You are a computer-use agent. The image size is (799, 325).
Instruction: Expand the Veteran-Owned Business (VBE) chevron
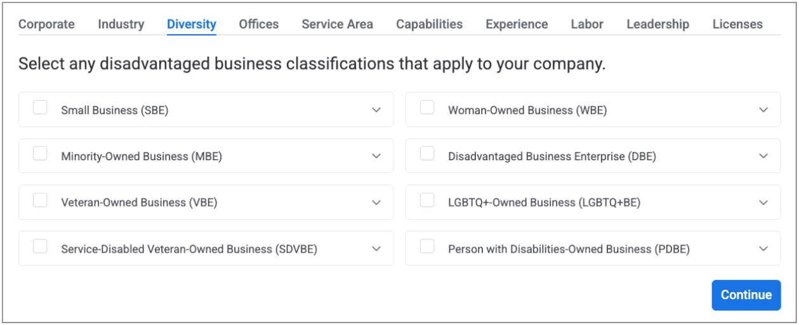tap(376, 203)
